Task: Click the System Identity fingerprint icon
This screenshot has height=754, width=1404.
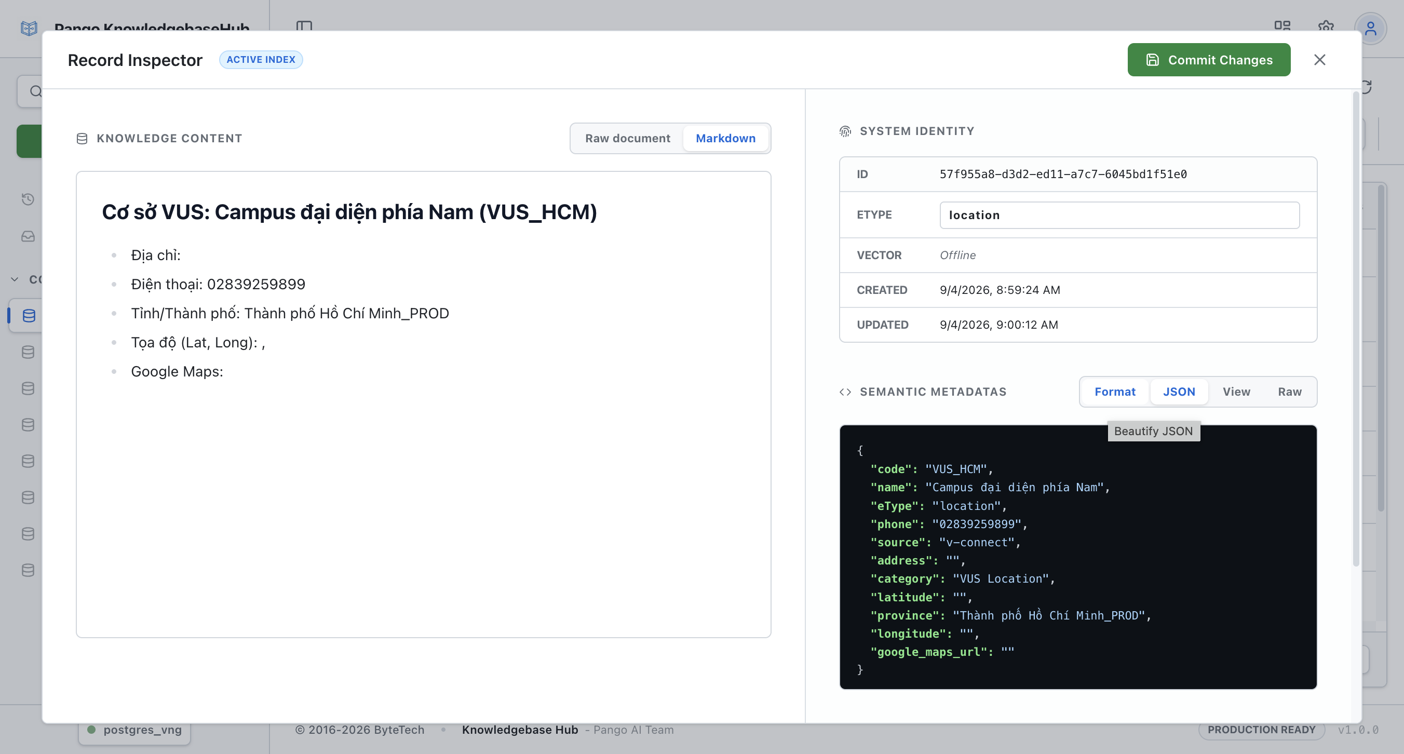Action: tap(845, 131)
